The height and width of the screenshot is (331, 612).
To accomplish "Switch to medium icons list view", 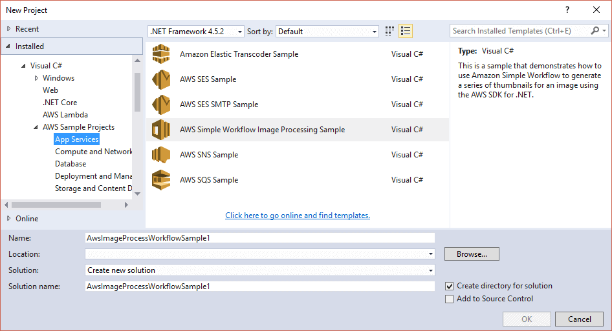I will (x=406, y=31).
